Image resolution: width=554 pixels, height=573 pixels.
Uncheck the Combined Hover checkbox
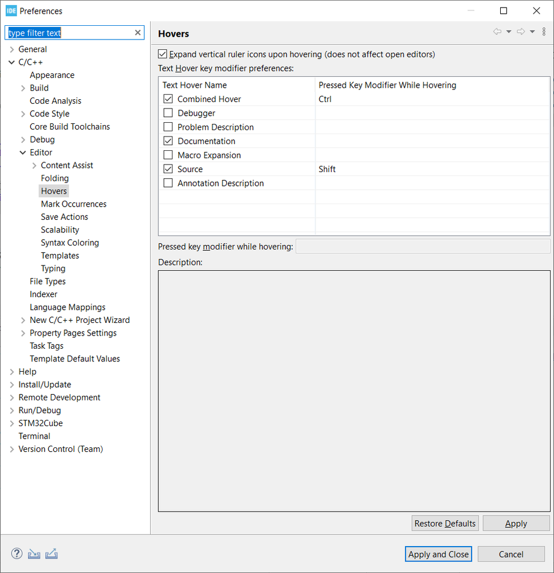point(168,99)
